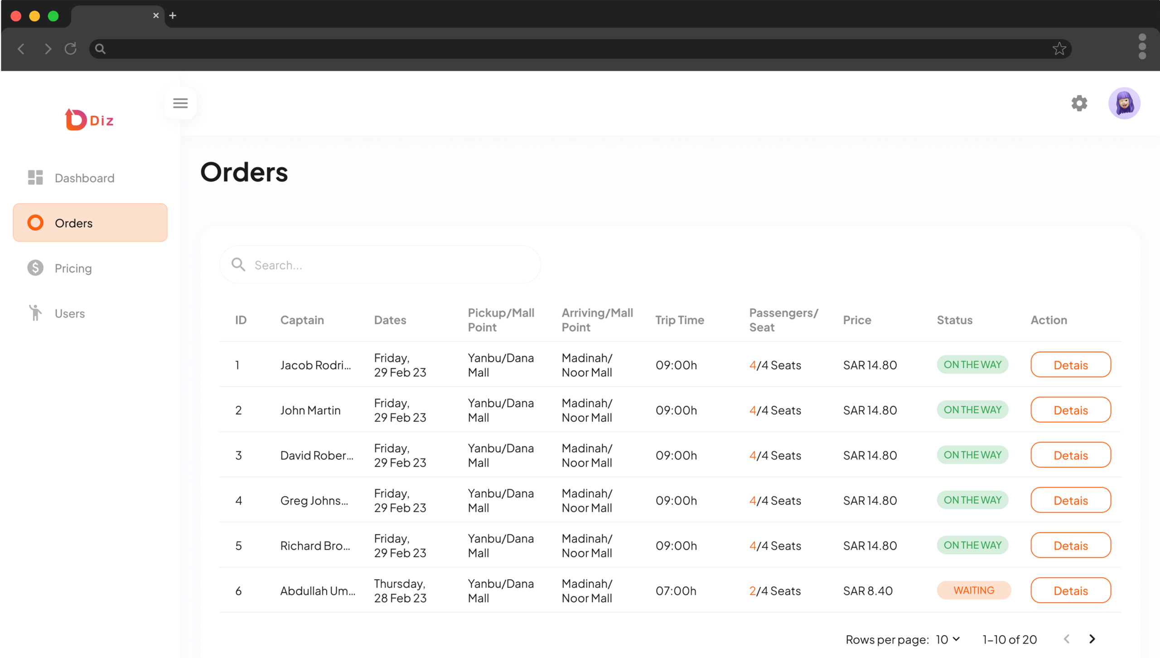Bookmark the page with the star icon
1160x658 pixels.
point(1059,49)
